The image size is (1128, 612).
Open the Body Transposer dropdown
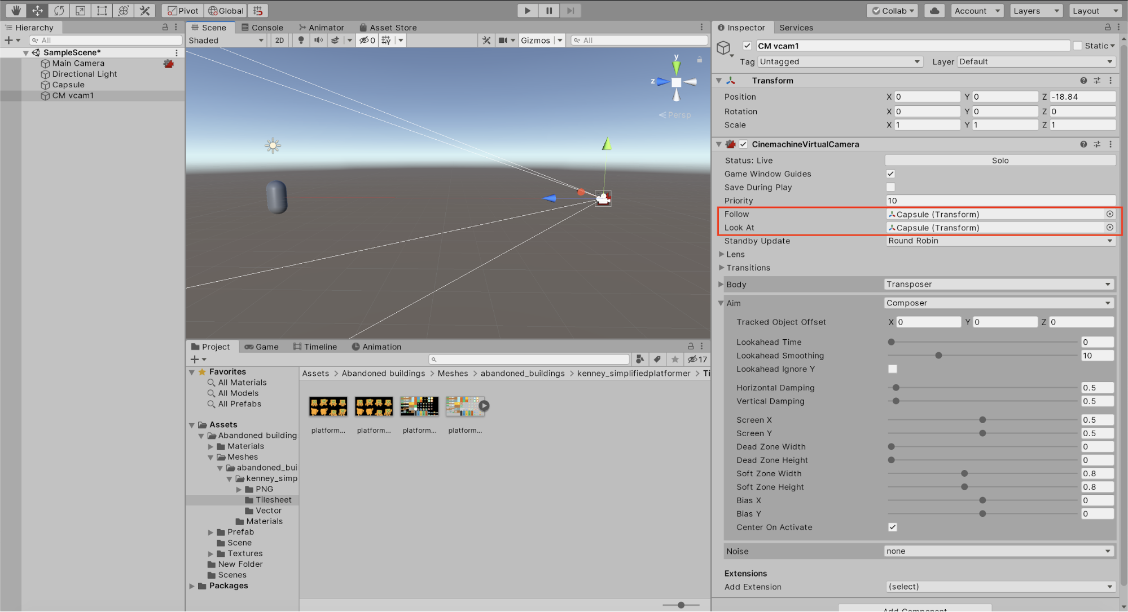tap(998, 284)
